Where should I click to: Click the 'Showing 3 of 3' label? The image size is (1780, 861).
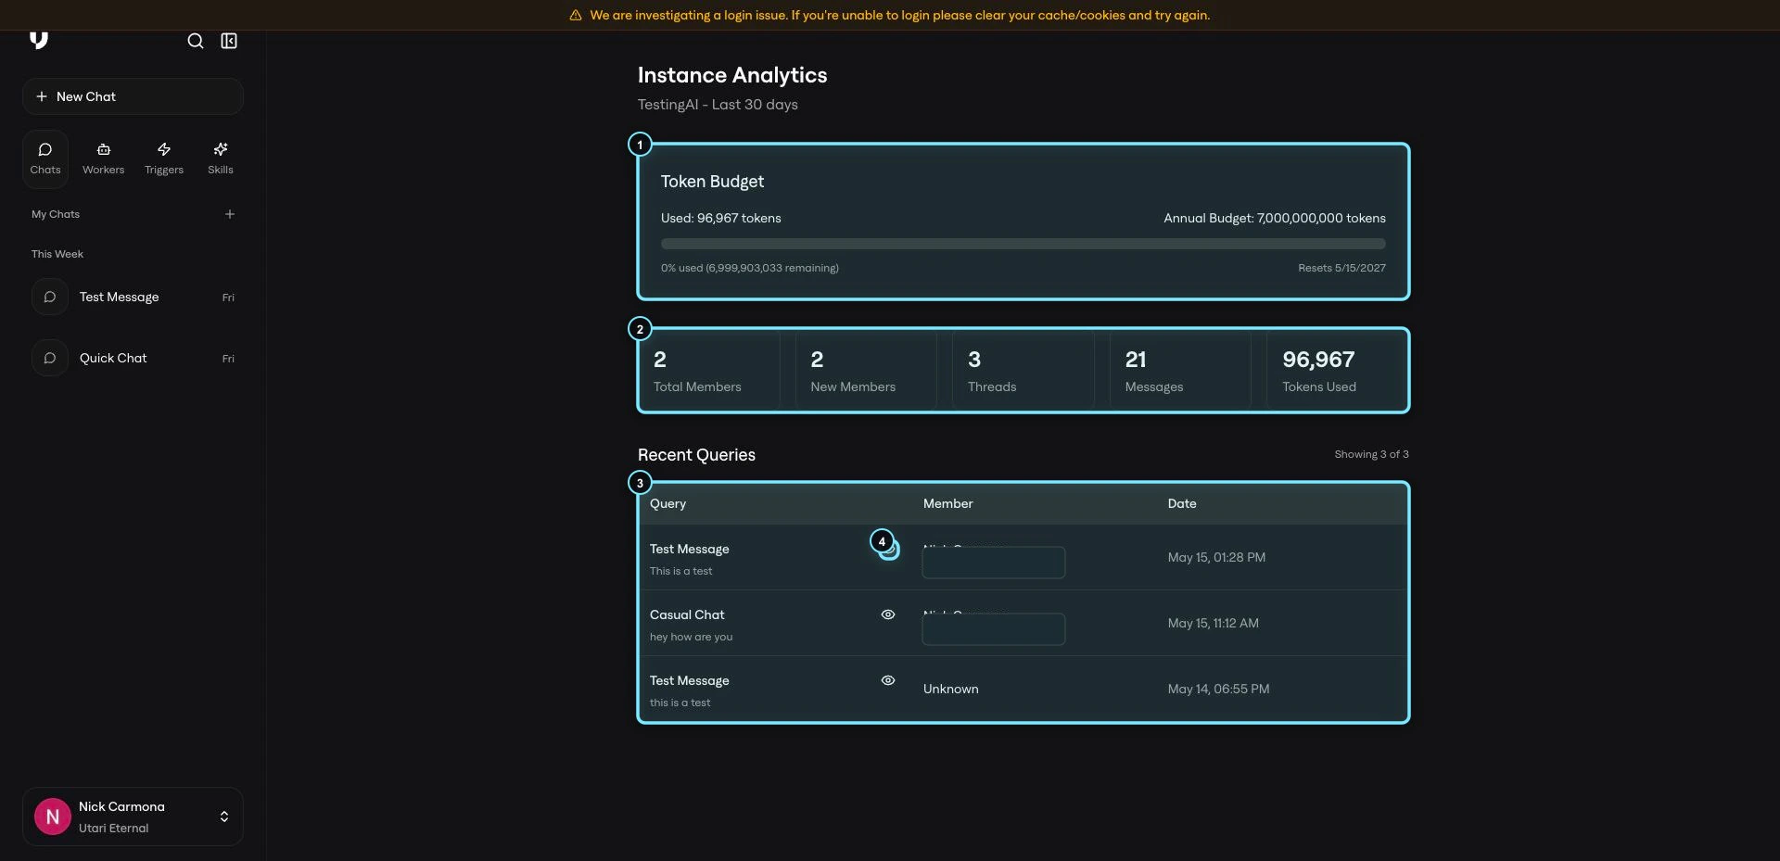[x=1371, y=455]
